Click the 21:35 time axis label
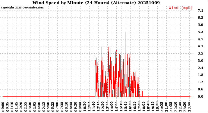This screenshot has width=208, height=113. [x=171, y=107]
